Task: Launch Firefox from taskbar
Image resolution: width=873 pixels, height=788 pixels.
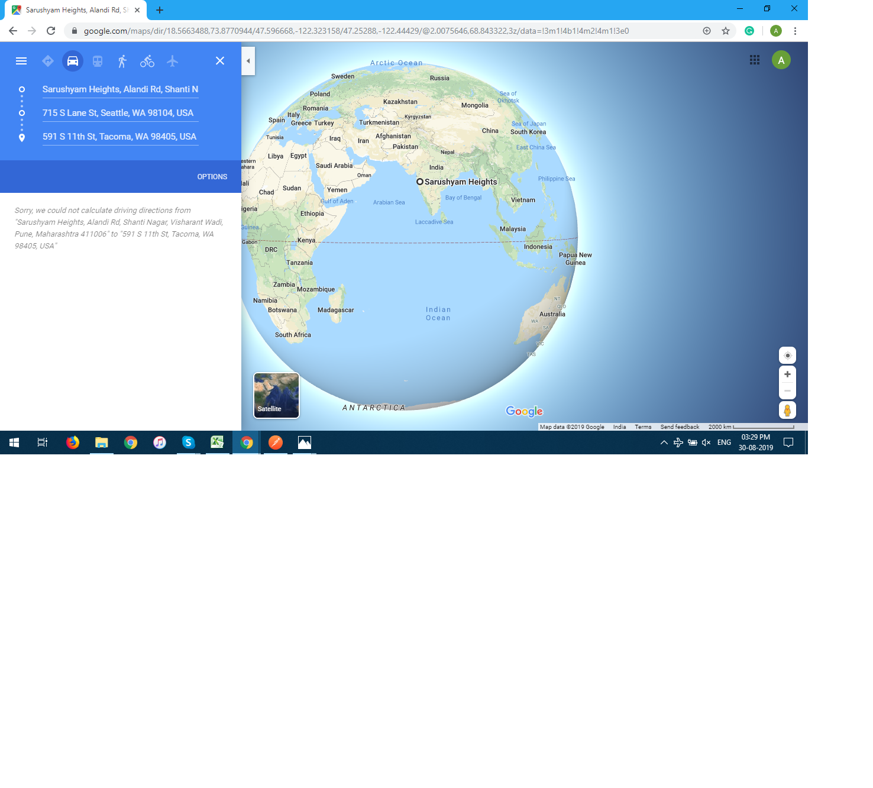Action: pos(73,443)
